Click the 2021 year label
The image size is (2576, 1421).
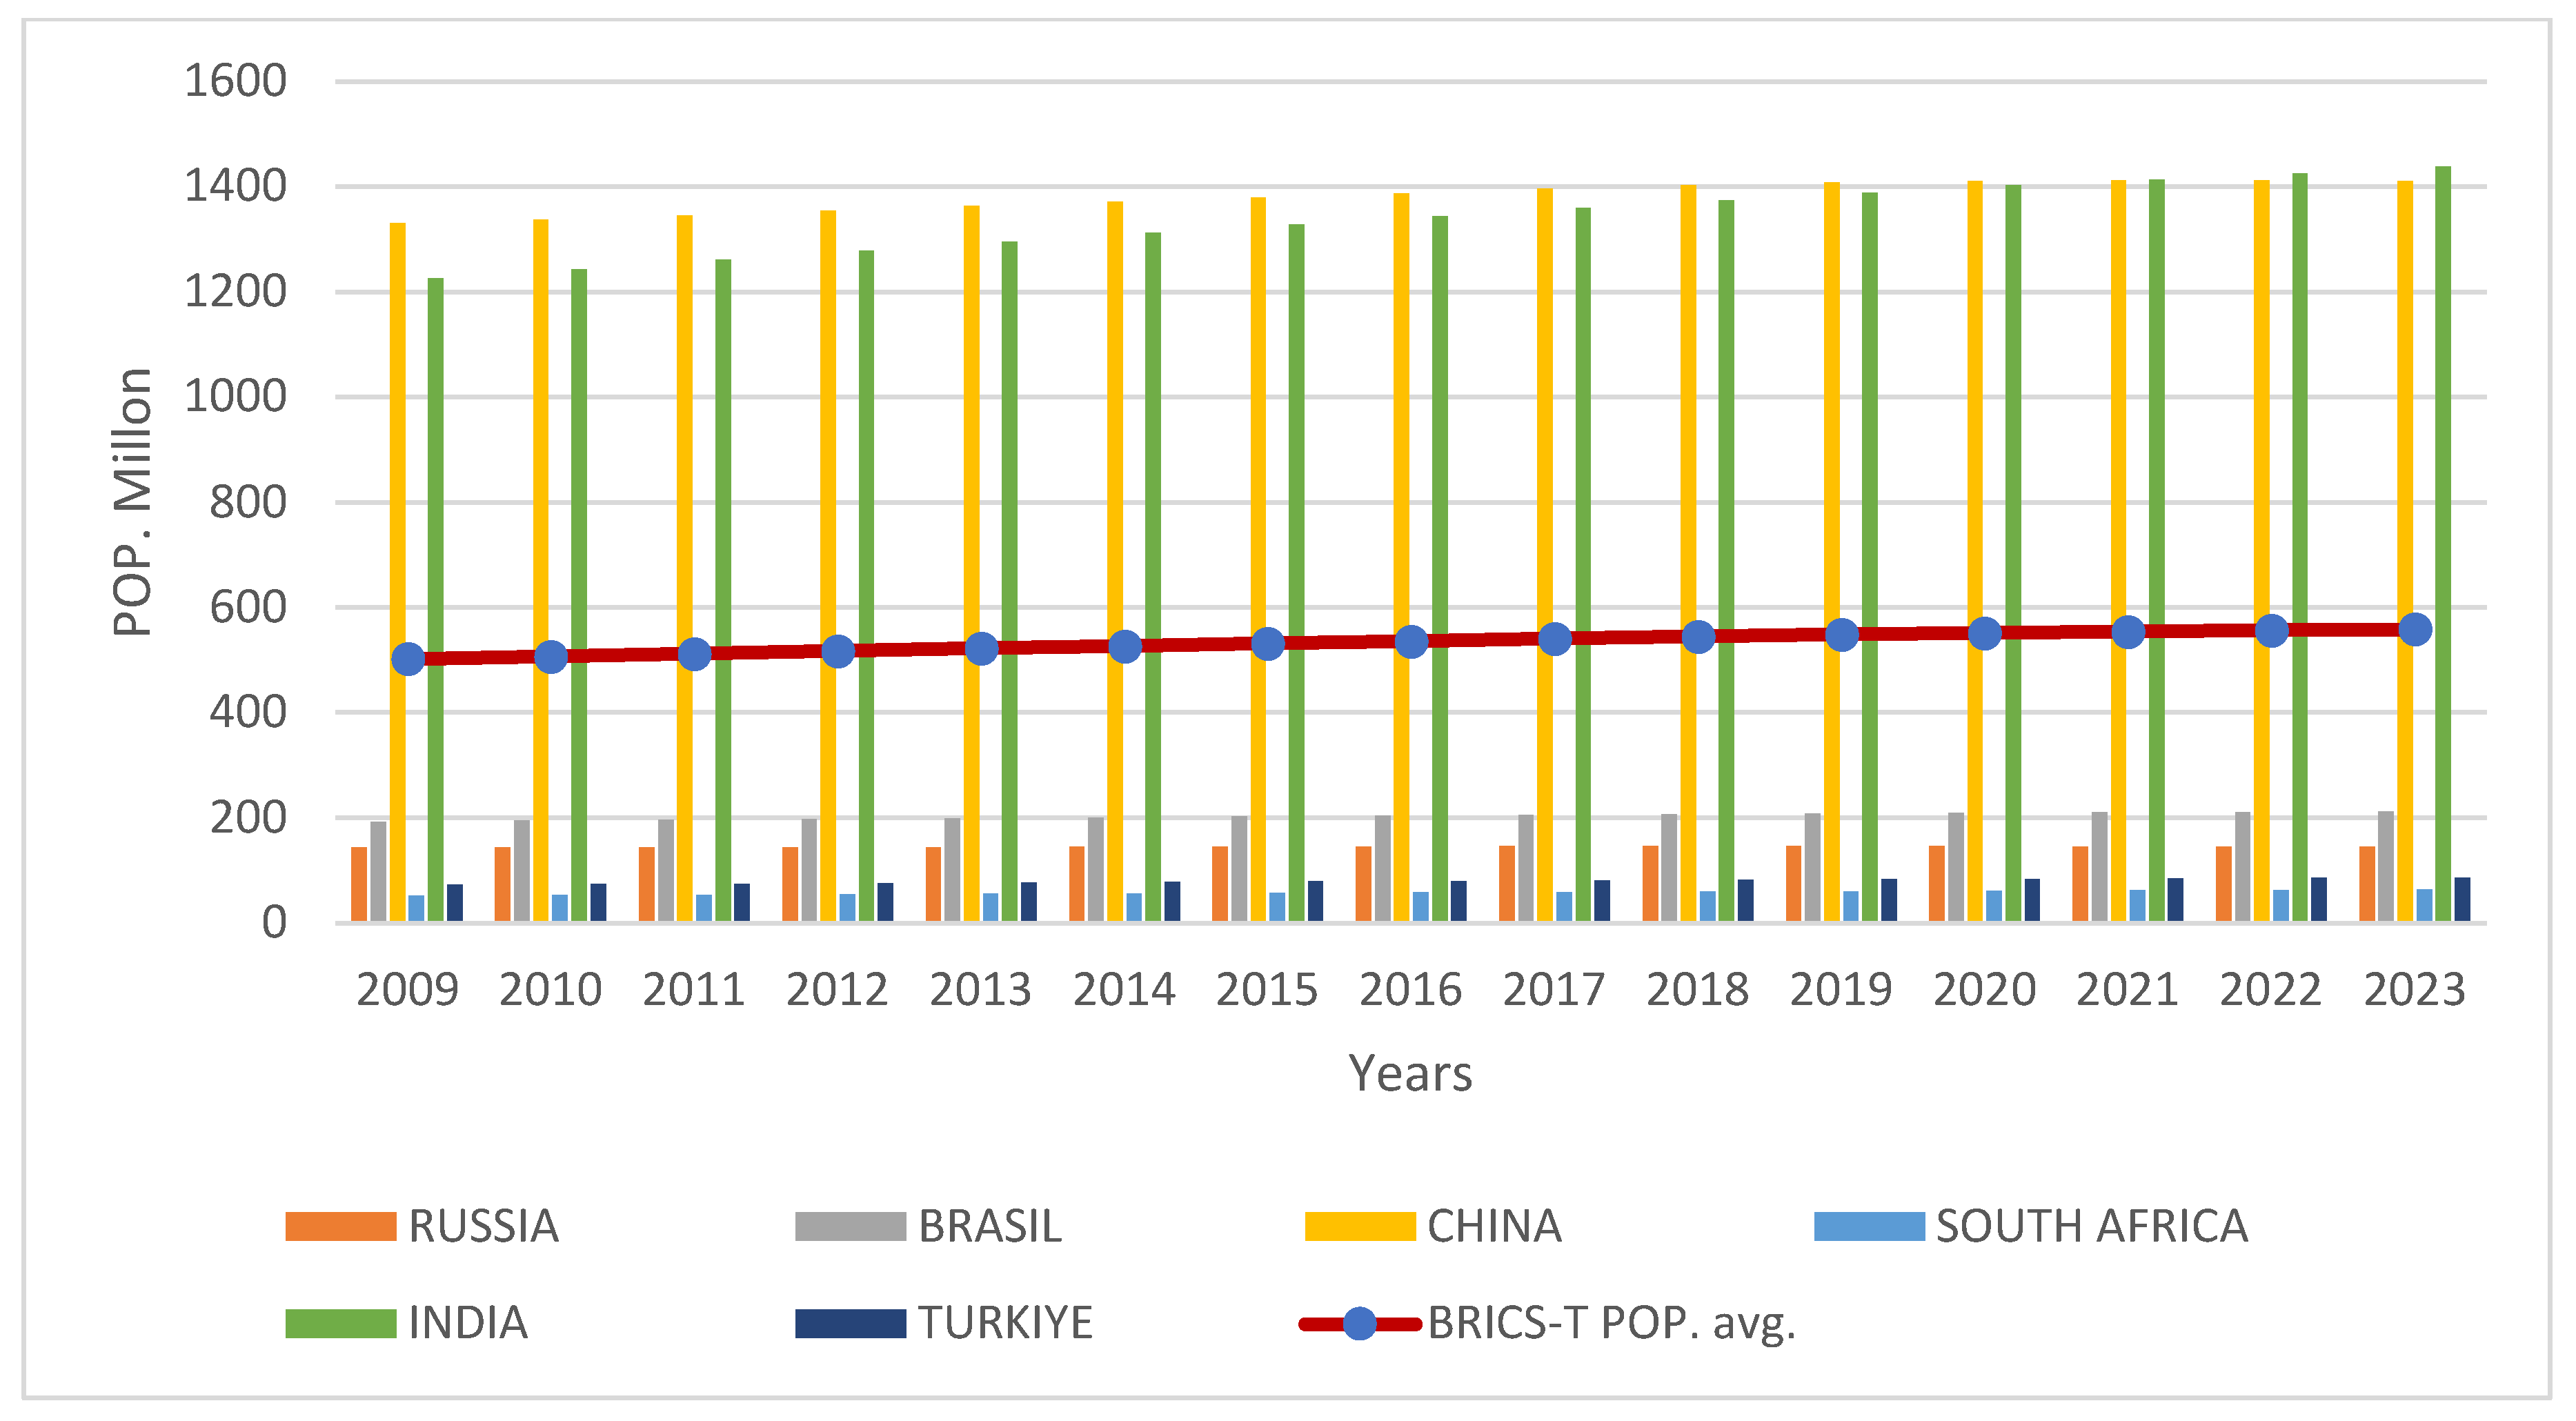point(2128,990)
